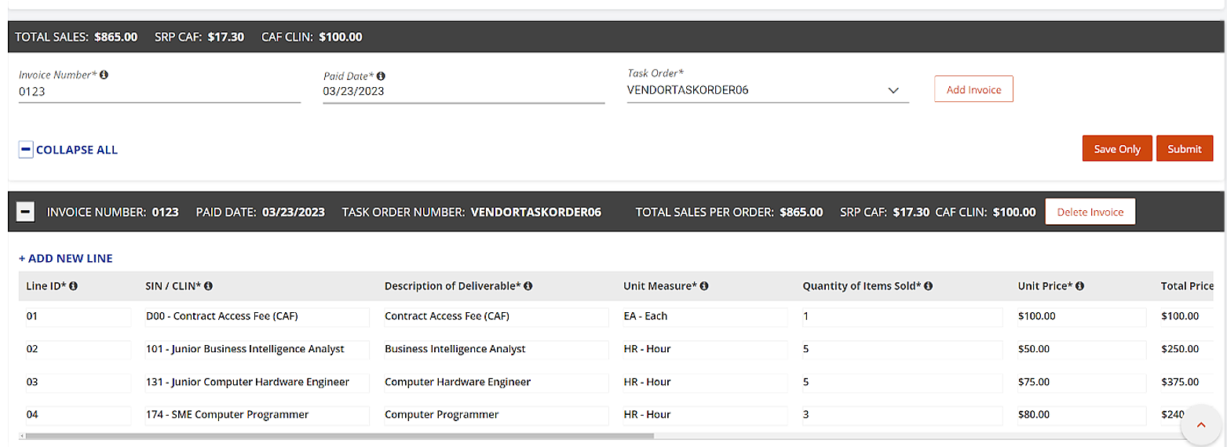Click the Unit Price info icon
The image size is (1227, 447).
pos(1079,286)
